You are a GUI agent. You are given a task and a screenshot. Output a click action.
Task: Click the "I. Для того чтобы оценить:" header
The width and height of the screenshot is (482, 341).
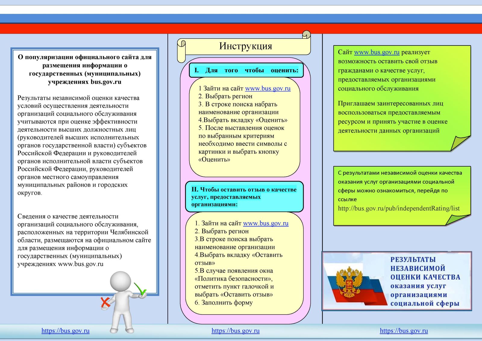(246, 70)
